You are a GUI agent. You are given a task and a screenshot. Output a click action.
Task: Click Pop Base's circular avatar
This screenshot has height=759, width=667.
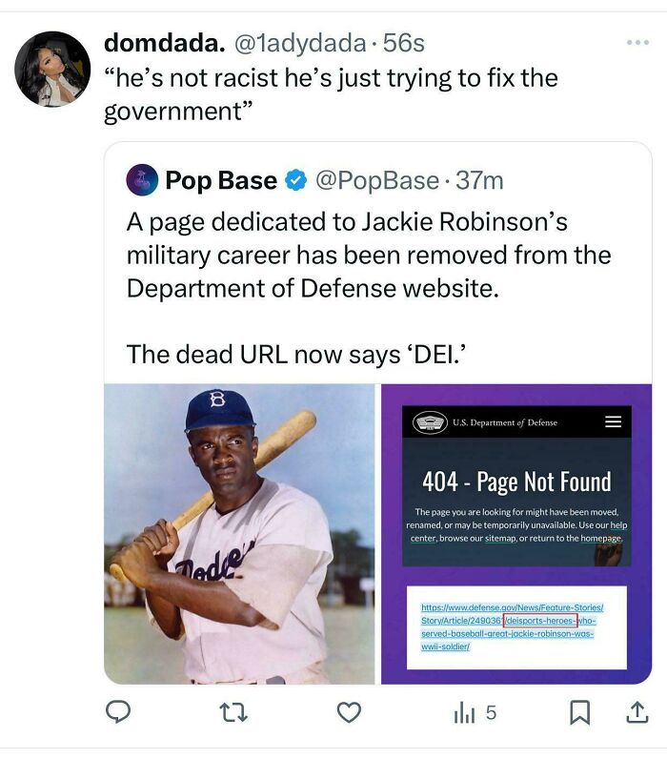[x=142, y=180]
